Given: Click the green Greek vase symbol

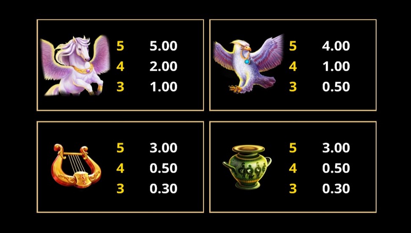Looking at the screenshot, I should tap(247, 167).
